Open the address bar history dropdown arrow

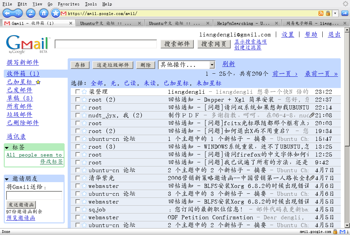pyautogui.click(x=335, y=13)
